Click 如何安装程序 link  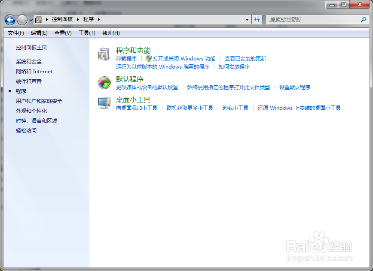(x=234, y=67)
